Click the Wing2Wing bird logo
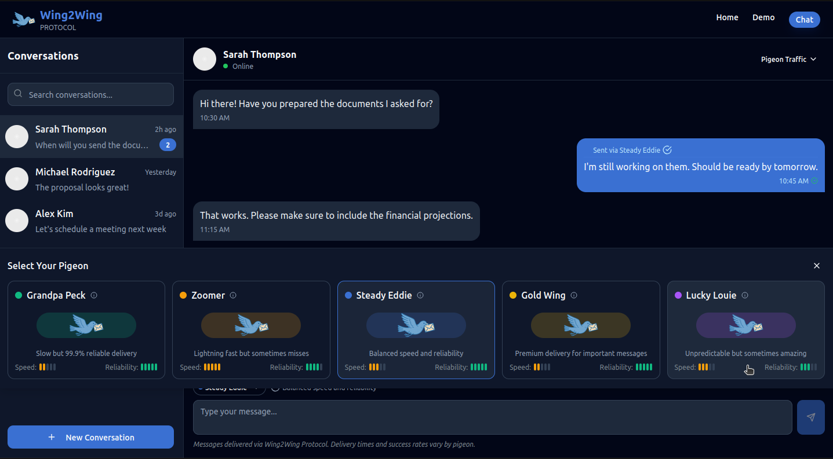This screenshot has width=833, height=459. [23, 18]
